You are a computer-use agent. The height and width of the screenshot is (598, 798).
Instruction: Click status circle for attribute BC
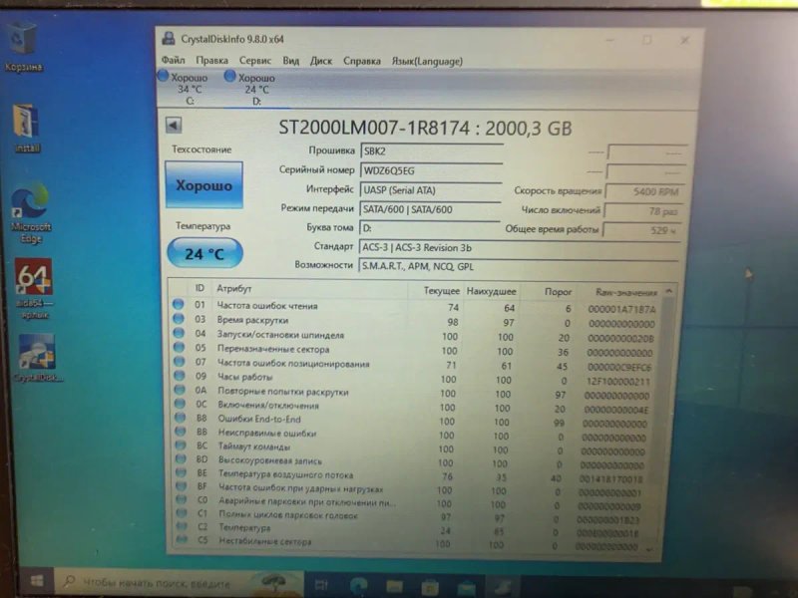181,445
